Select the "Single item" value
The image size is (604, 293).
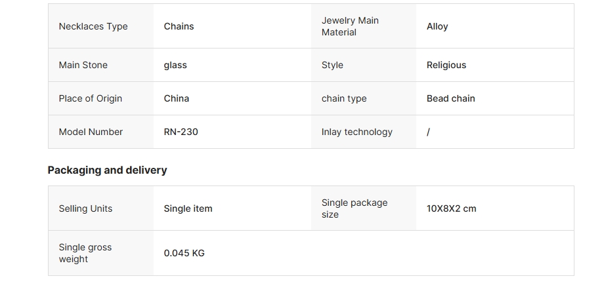(x=188, y=208)
